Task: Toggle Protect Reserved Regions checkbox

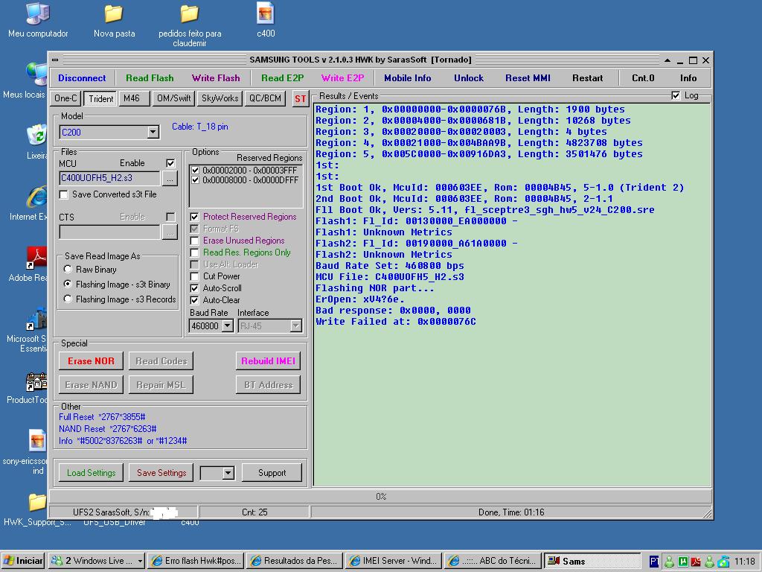Action: [x=194, y=217]
